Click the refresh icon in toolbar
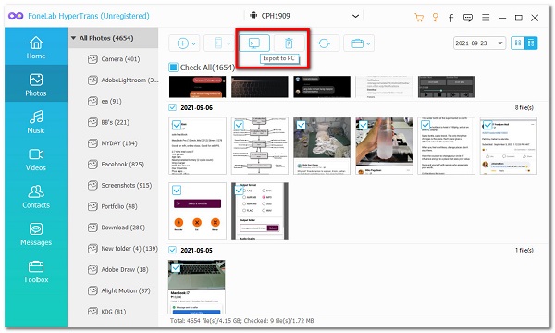This screenshot has height=333, width=555. click(x=324, y=43)
